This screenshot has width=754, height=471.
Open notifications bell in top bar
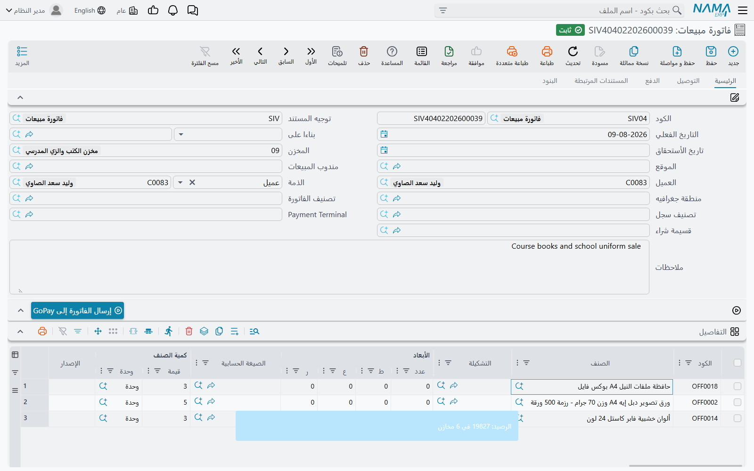pos(173,10)
